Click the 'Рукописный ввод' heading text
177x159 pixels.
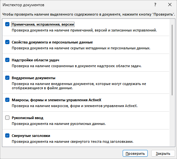(27, 118)
